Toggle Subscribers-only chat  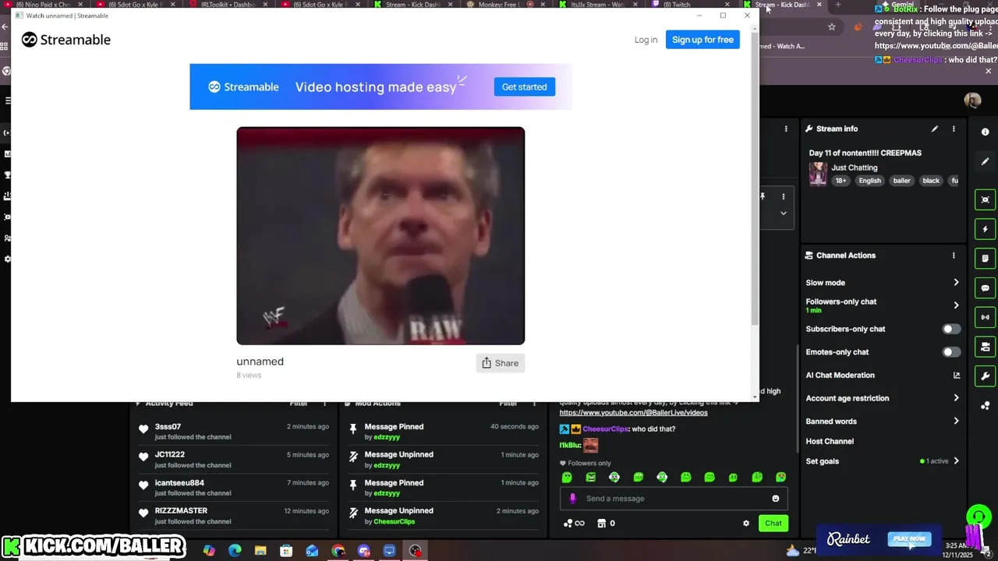coord(951,329)
